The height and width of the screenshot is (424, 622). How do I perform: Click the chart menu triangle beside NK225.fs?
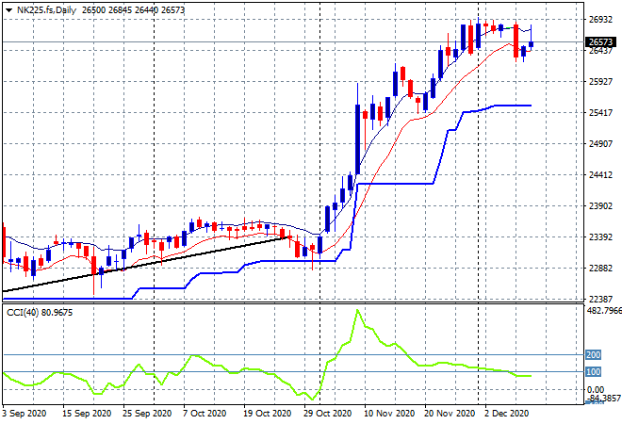point(8,10)
